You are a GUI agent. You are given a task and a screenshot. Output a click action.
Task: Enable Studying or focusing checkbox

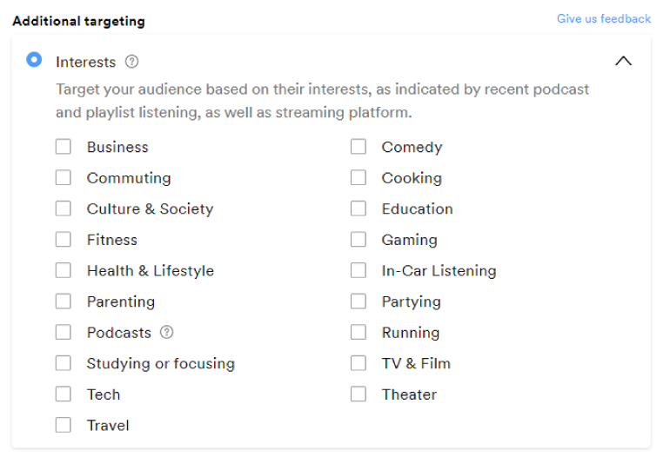(x=64, y=363)
